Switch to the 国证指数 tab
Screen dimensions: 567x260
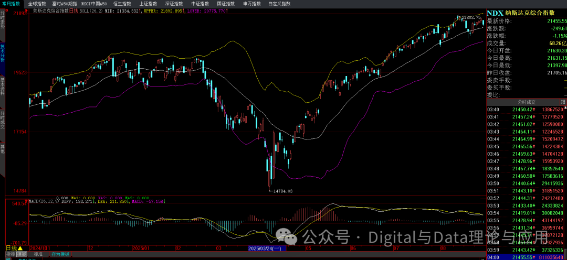[226, 4]
